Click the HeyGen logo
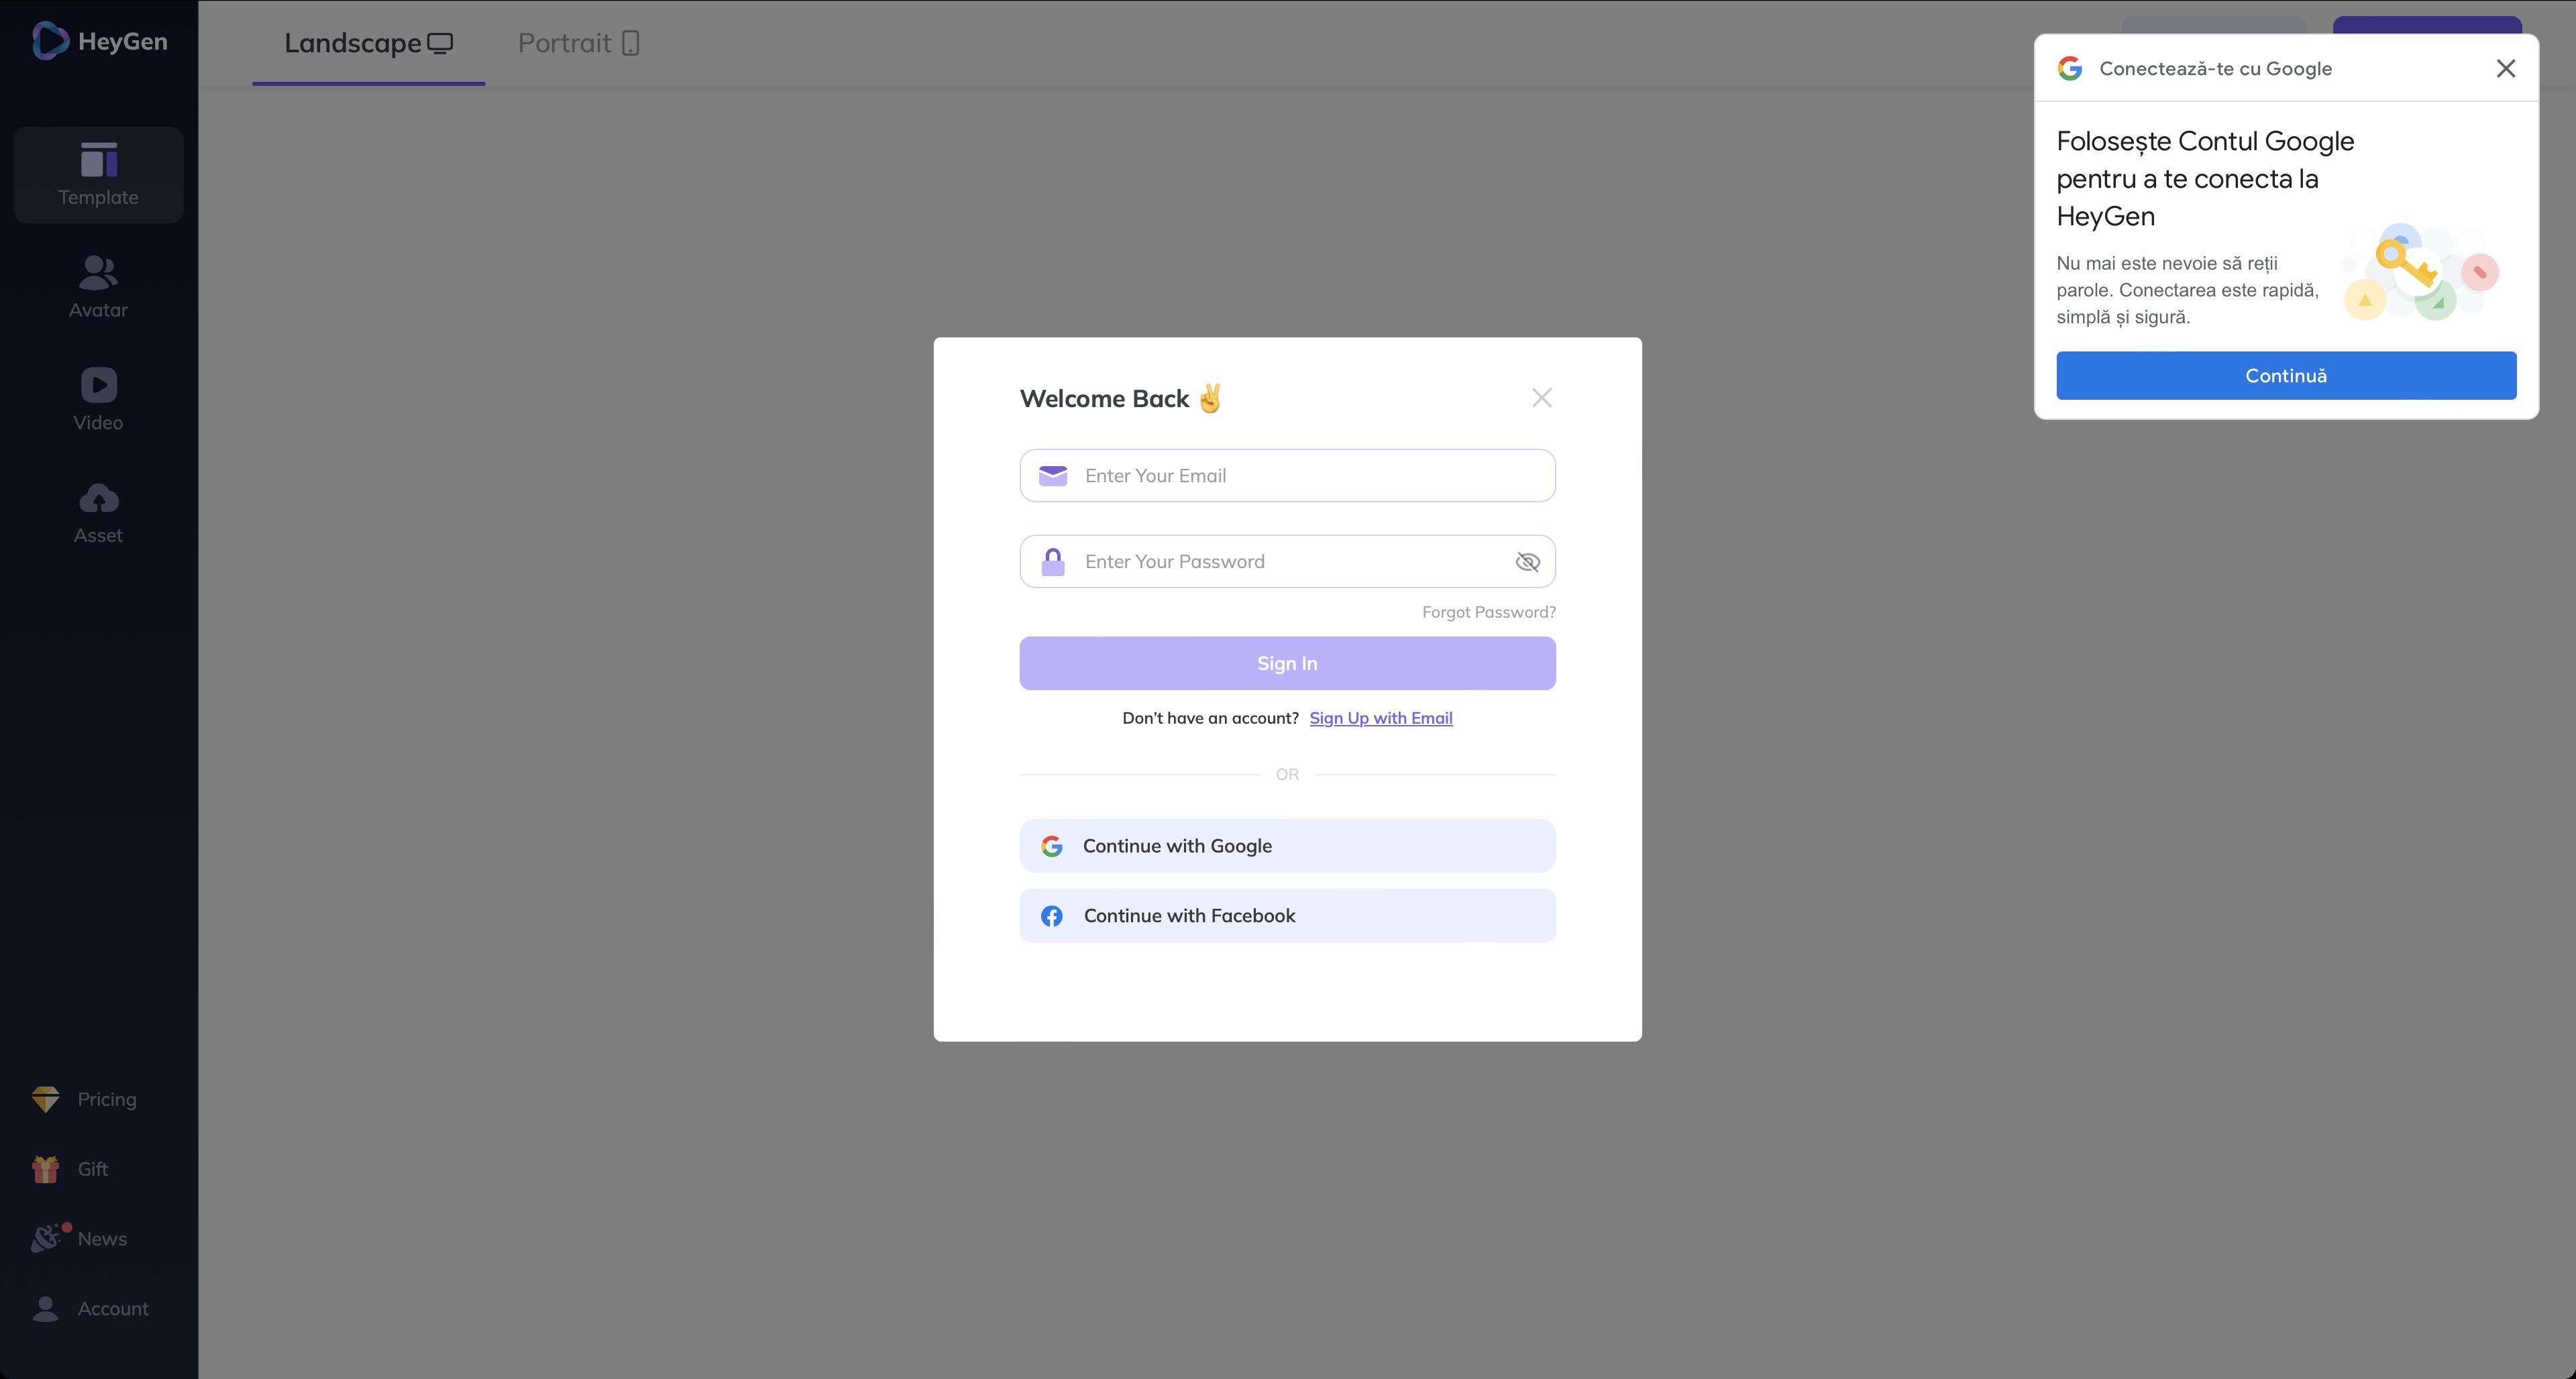This screenshot has height=1379, width=2576. point(99,41)
